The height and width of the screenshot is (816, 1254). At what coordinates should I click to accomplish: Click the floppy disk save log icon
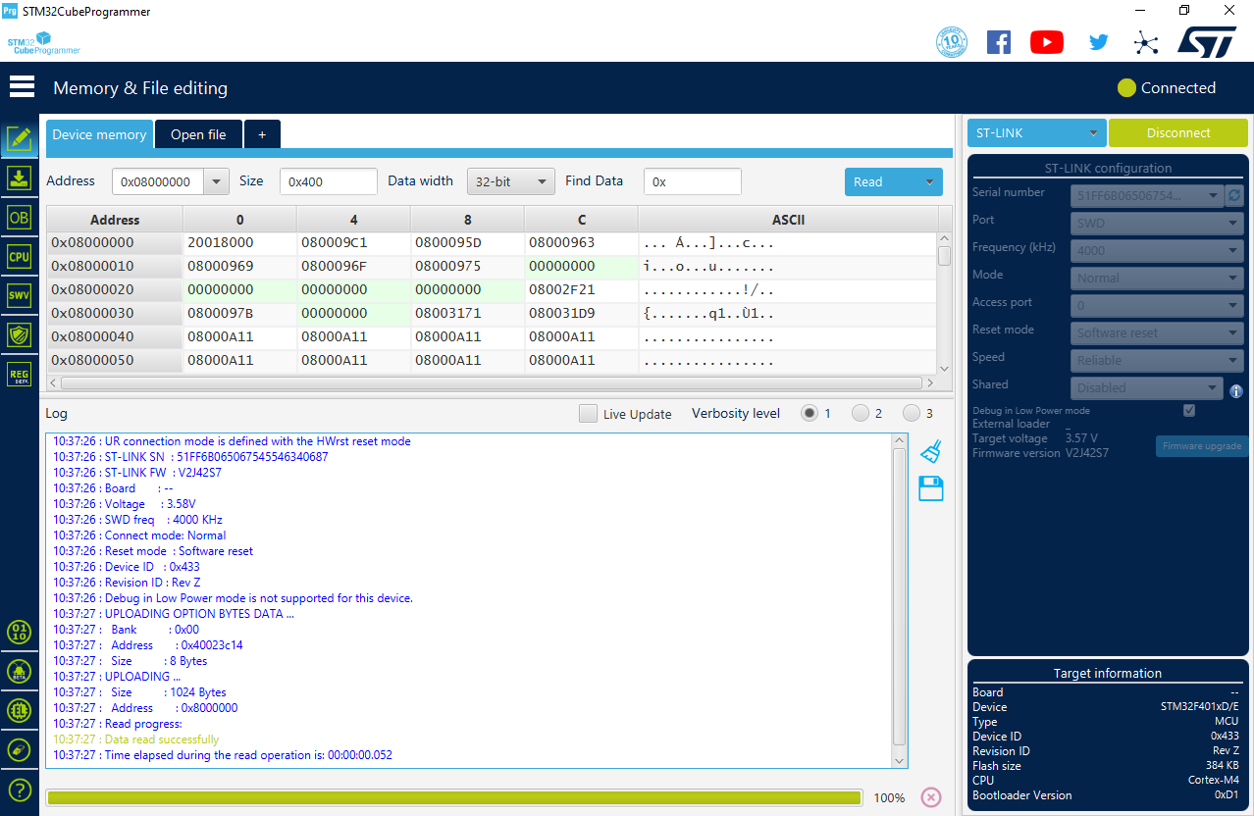tap(930, 488)
